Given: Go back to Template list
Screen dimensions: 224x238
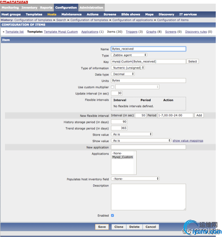Looking at the screenshot, I should tap(14, 32).
